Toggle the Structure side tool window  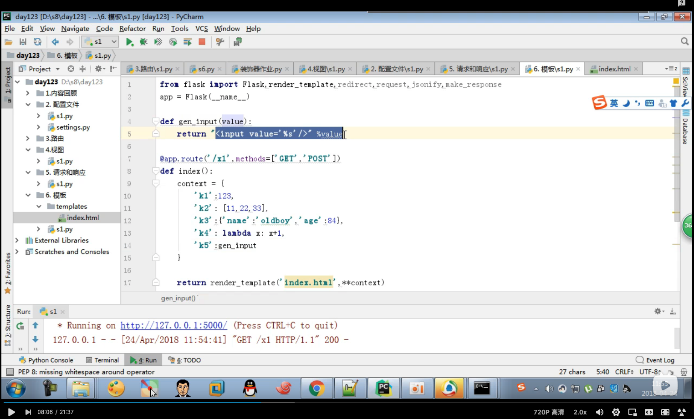tap(8, 324)
